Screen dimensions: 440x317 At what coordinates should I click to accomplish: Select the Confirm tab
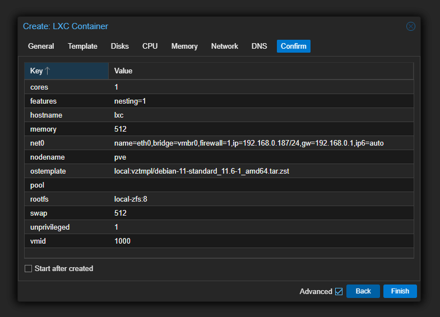coord(293,46)
